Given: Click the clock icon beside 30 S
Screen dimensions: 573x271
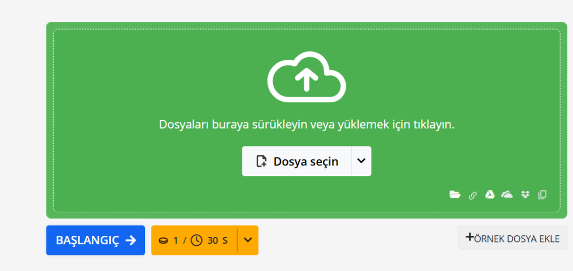Looking at the screenshot, I should tap(196, 240).
